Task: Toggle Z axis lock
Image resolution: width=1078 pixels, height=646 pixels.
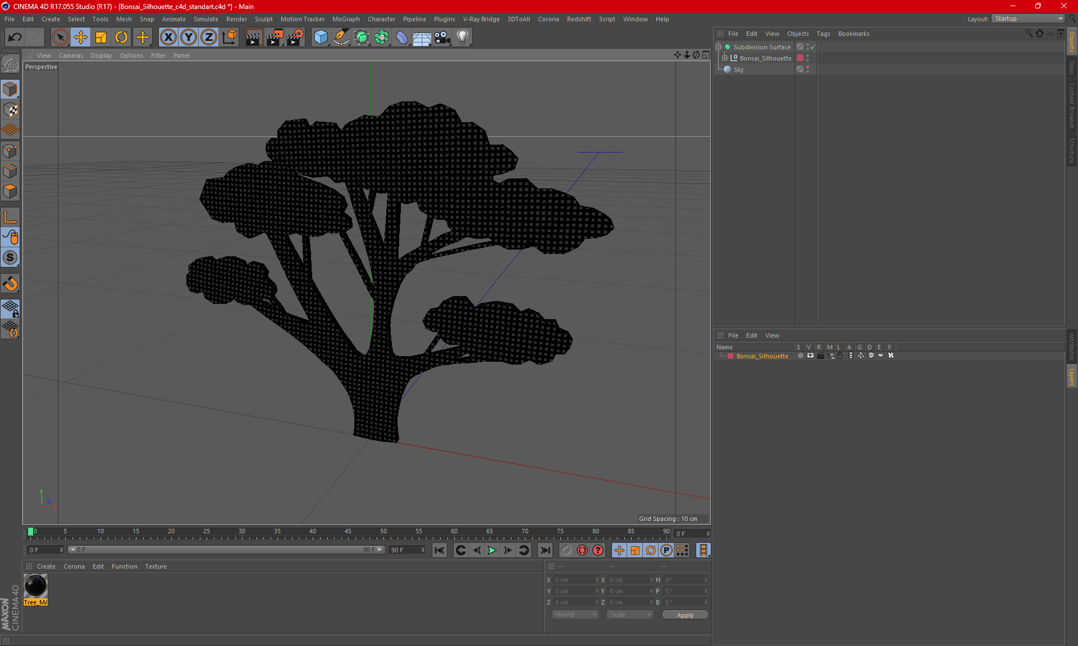Action: 209,38
